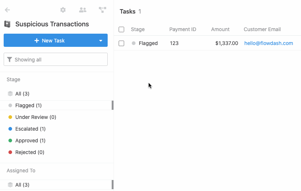
Task: Click the Tasks heading
Action: coord(127,11)
